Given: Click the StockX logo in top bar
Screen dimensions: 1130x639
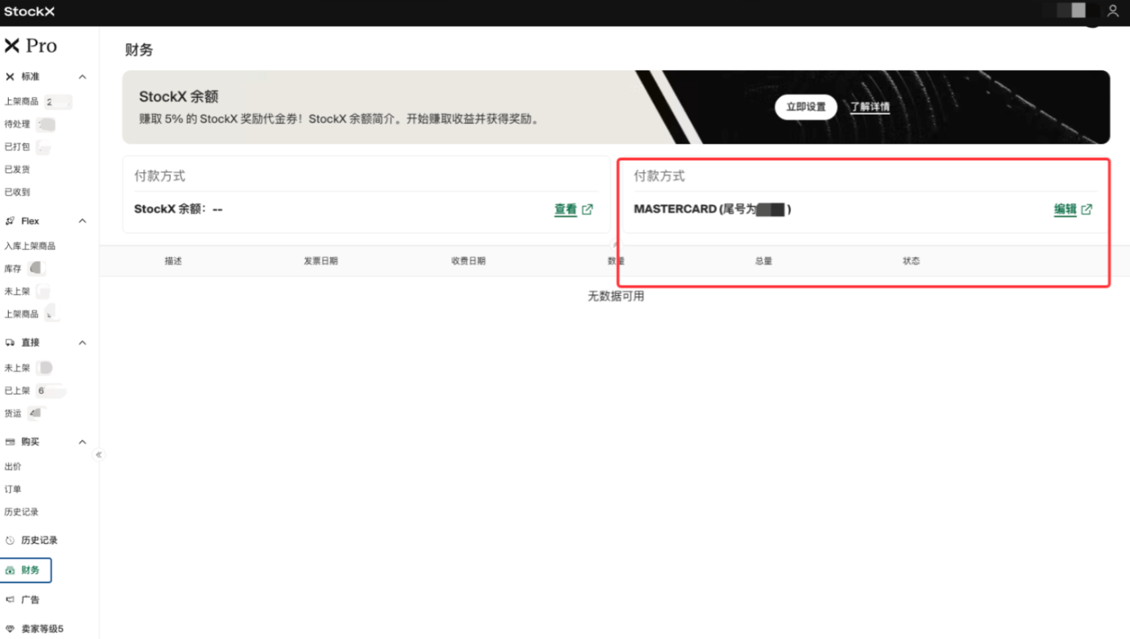Looking at the screenshot, I should pos(29,11).
